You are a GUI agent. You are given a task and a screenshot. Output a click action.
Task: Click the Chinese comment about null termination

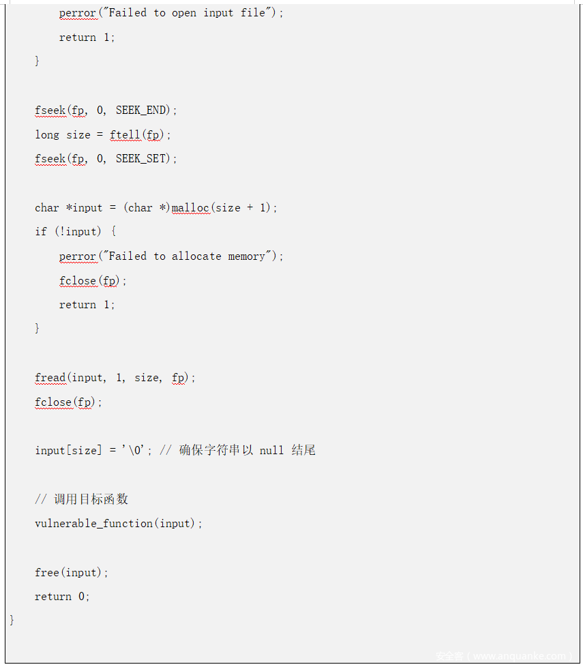coord(247,451)
